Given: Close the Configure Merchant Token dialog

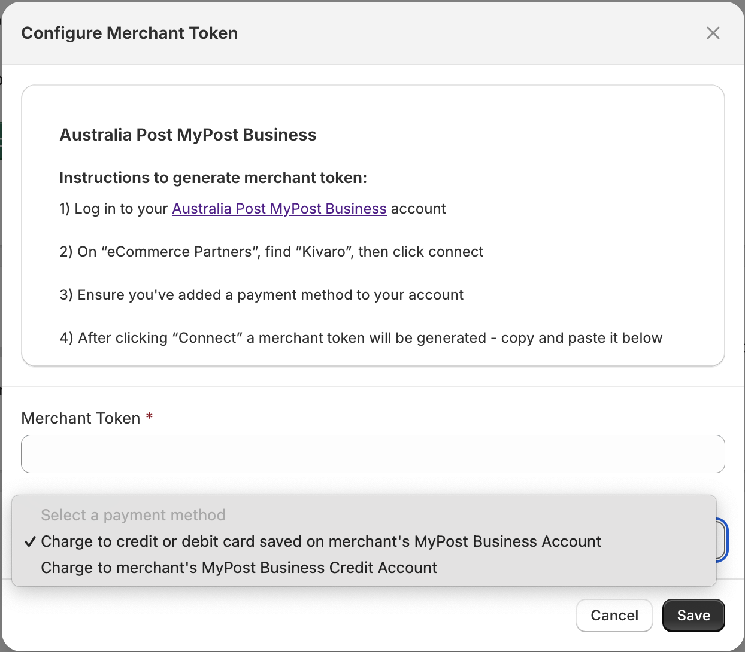Looking at the screenshot, I should pyautogui.click(x=713, y=33).
